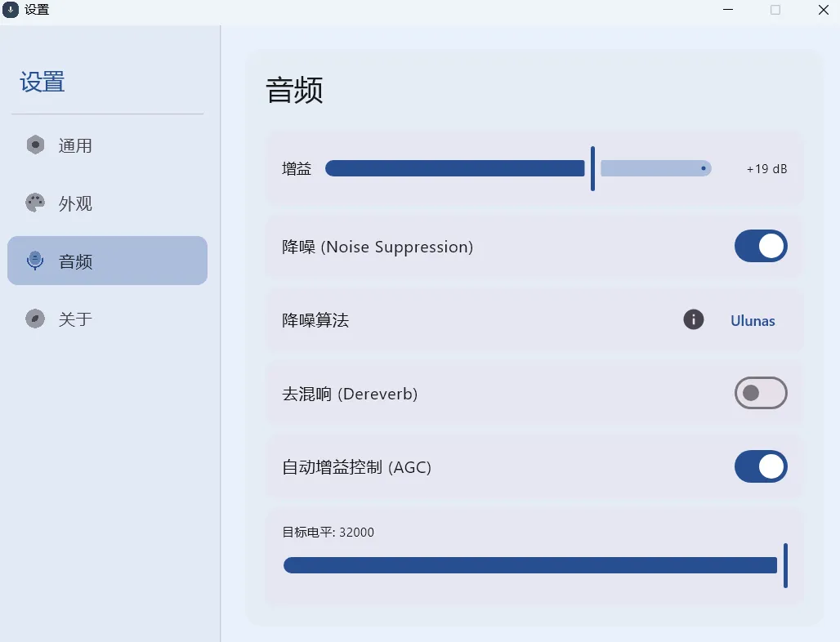This screenshot has height=642, width=840.
Task: Click the microphone icon beside 音频
Action: pos(35,261)
